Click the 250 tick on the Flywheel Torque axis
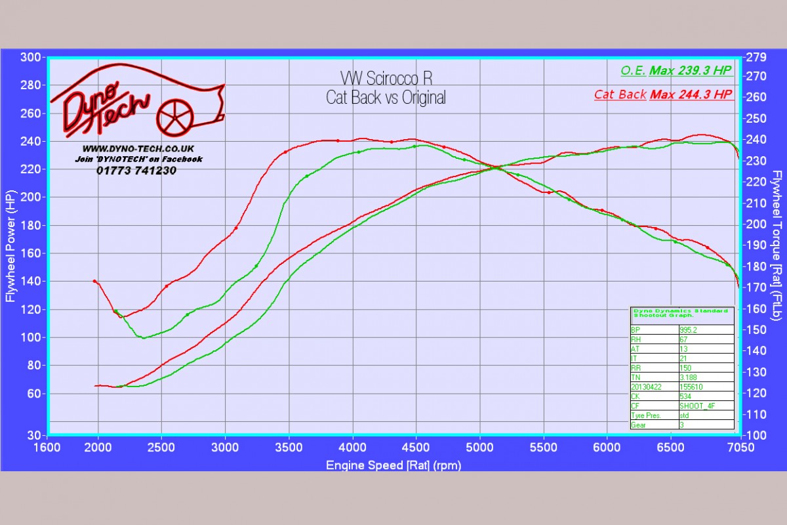Viewport: 787px width, 525px height. click(x=756, y=118)
